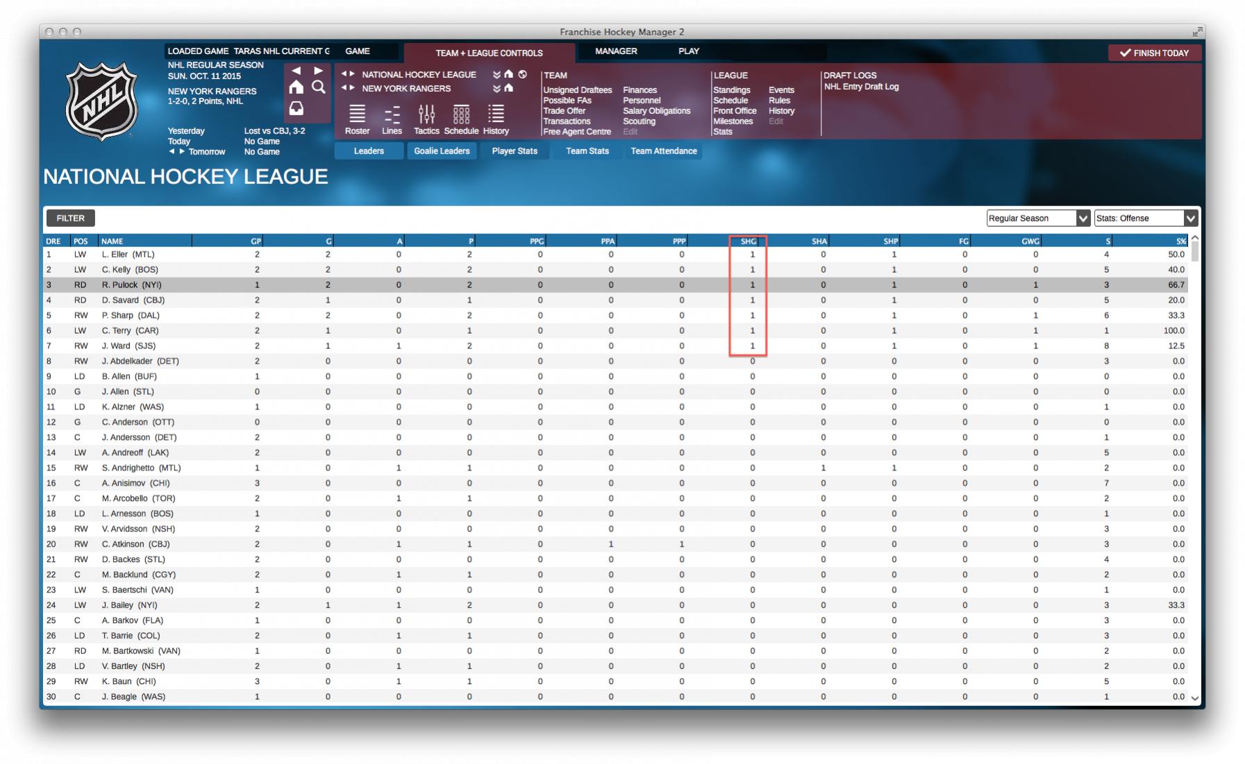1245x764 pixels.
Task: Open the Scouting link
Action: [x=640, y=121]
